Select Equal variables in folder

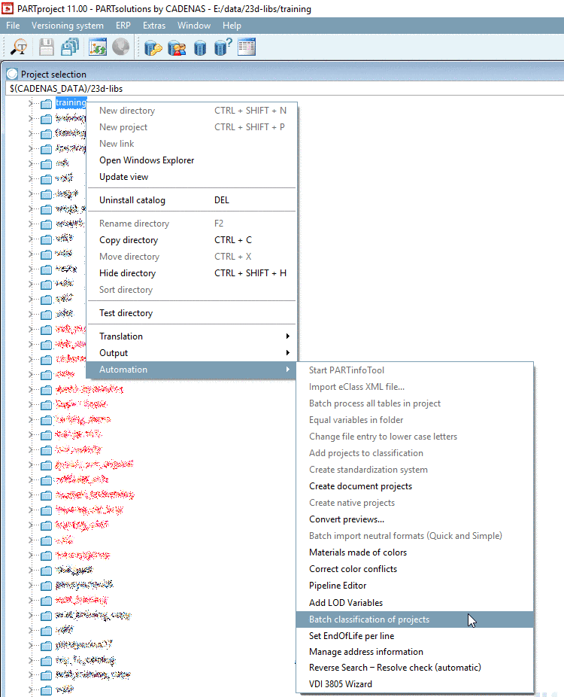coord(415,419)
